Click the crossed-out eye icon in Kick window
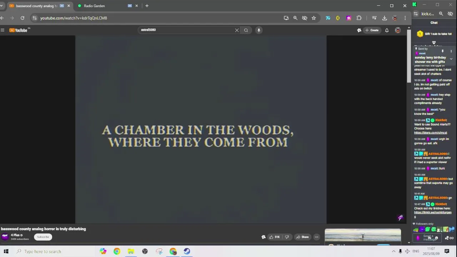Viewport: 457px width, 257px height. point(450,14)
